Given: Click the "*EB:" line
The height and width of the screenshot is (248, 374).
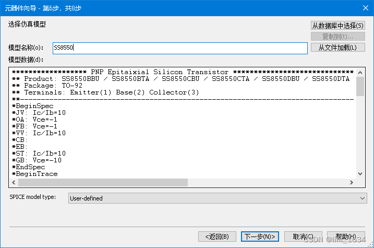Looking at the screenshot, I should coord(20,147).
